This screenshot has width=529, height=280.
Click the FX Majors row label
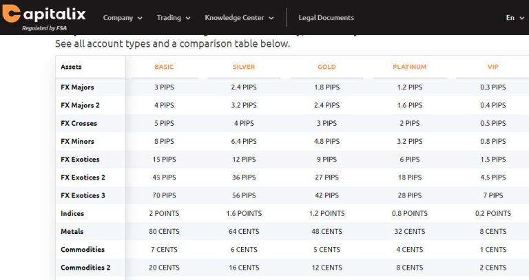(x=77, y=87)
